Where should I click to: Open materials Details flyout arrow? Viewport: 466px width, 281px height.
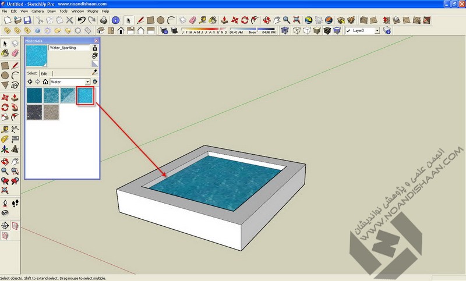click(x=95, y=82)
